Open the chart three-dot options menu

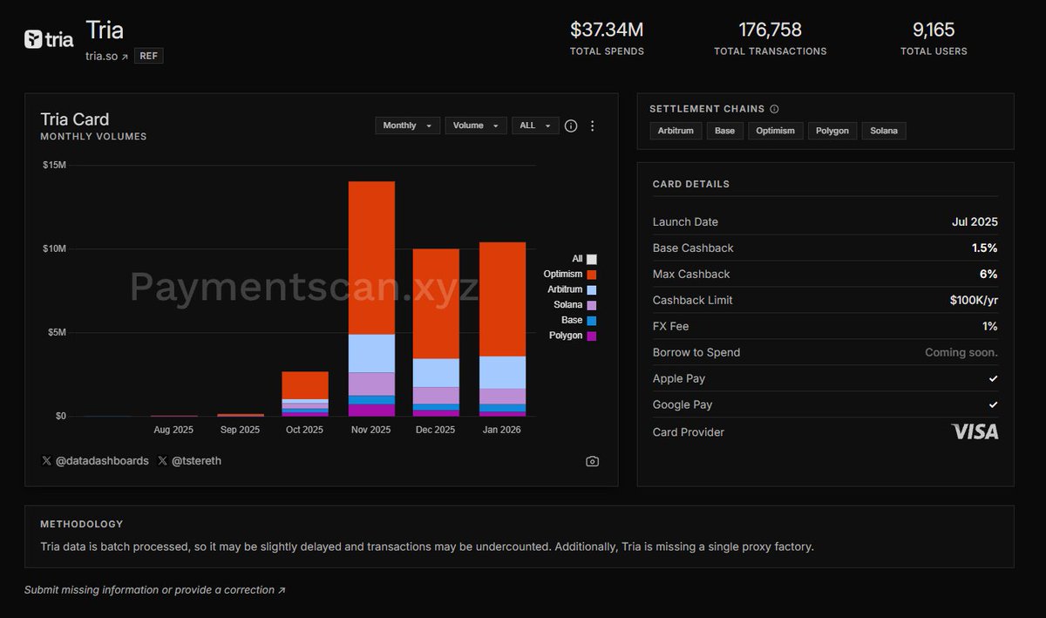[593, 126]
